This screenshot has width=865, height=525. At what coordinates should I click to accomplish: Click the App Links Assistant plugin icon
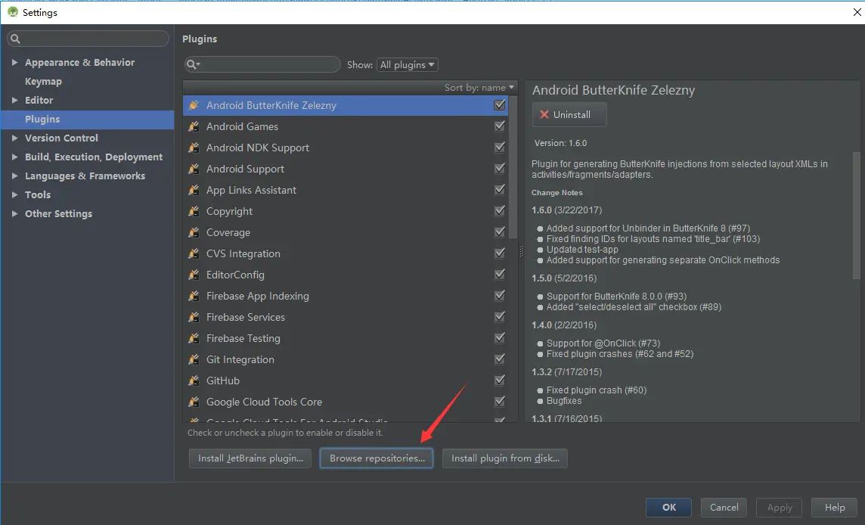click(x=194, y=190)
